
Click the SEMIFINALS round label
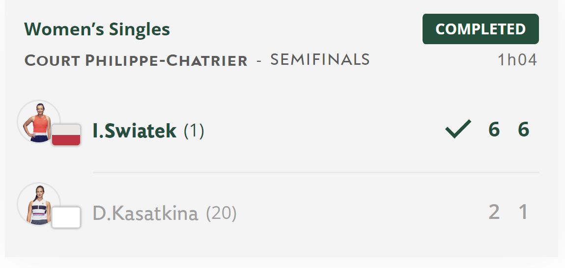point(320,60)
